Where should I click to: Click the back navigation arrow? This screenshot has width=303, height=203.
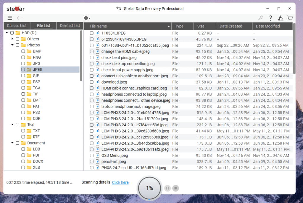point(20,18)
